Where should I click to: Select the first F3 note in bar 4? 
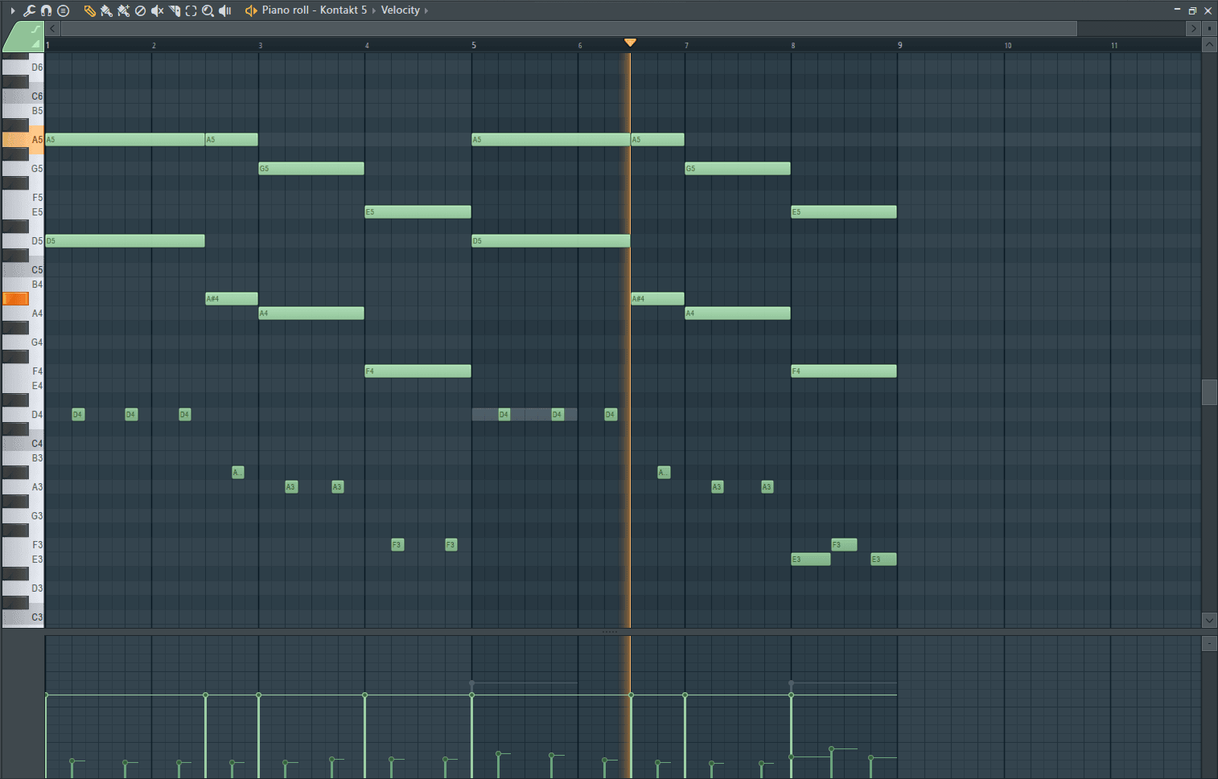(x=397, y=545)
